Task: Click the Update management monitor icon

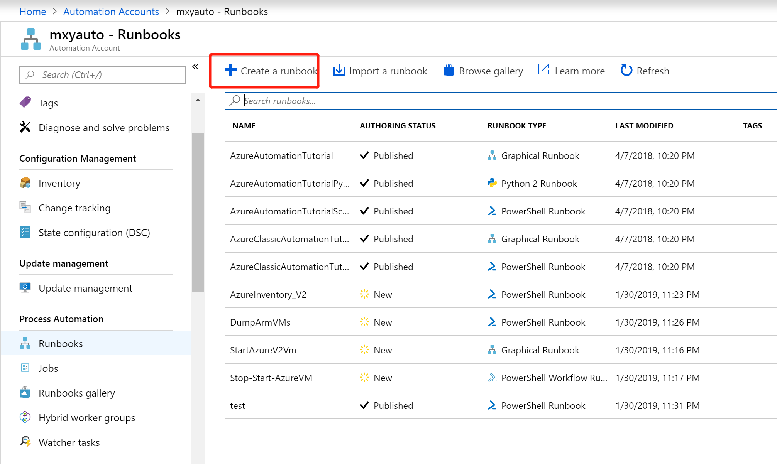Action: pyautogui.click(x=25, y=288)
